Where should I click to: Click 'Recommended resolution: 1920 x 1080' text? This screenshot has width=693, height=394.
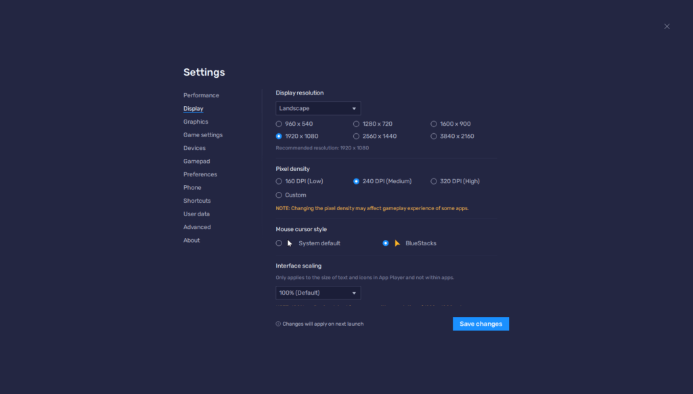pyautogui.click(x=322, y=148)
